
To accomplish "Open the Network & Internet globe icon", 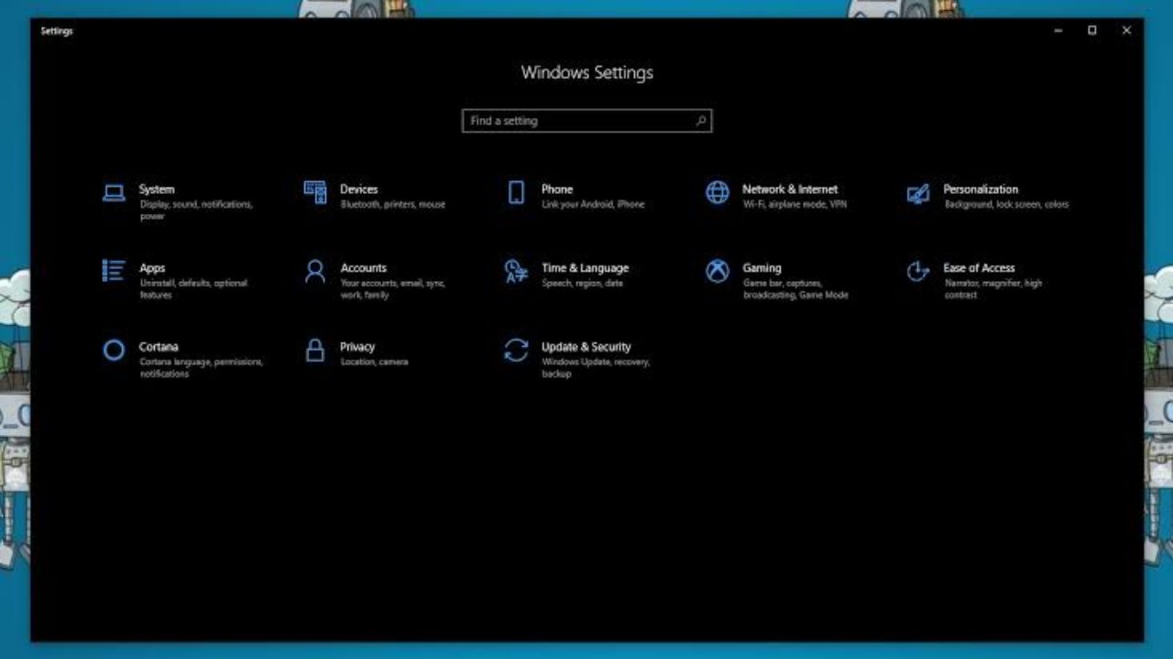I will 718,192.
